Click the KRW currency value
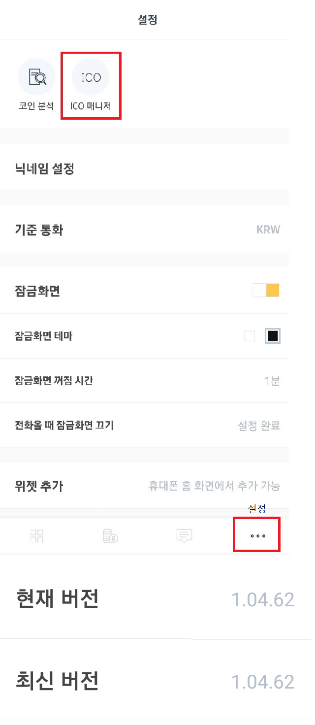Image resolution: width=315 pixels, height=725 pixels. tap(268, 230)
